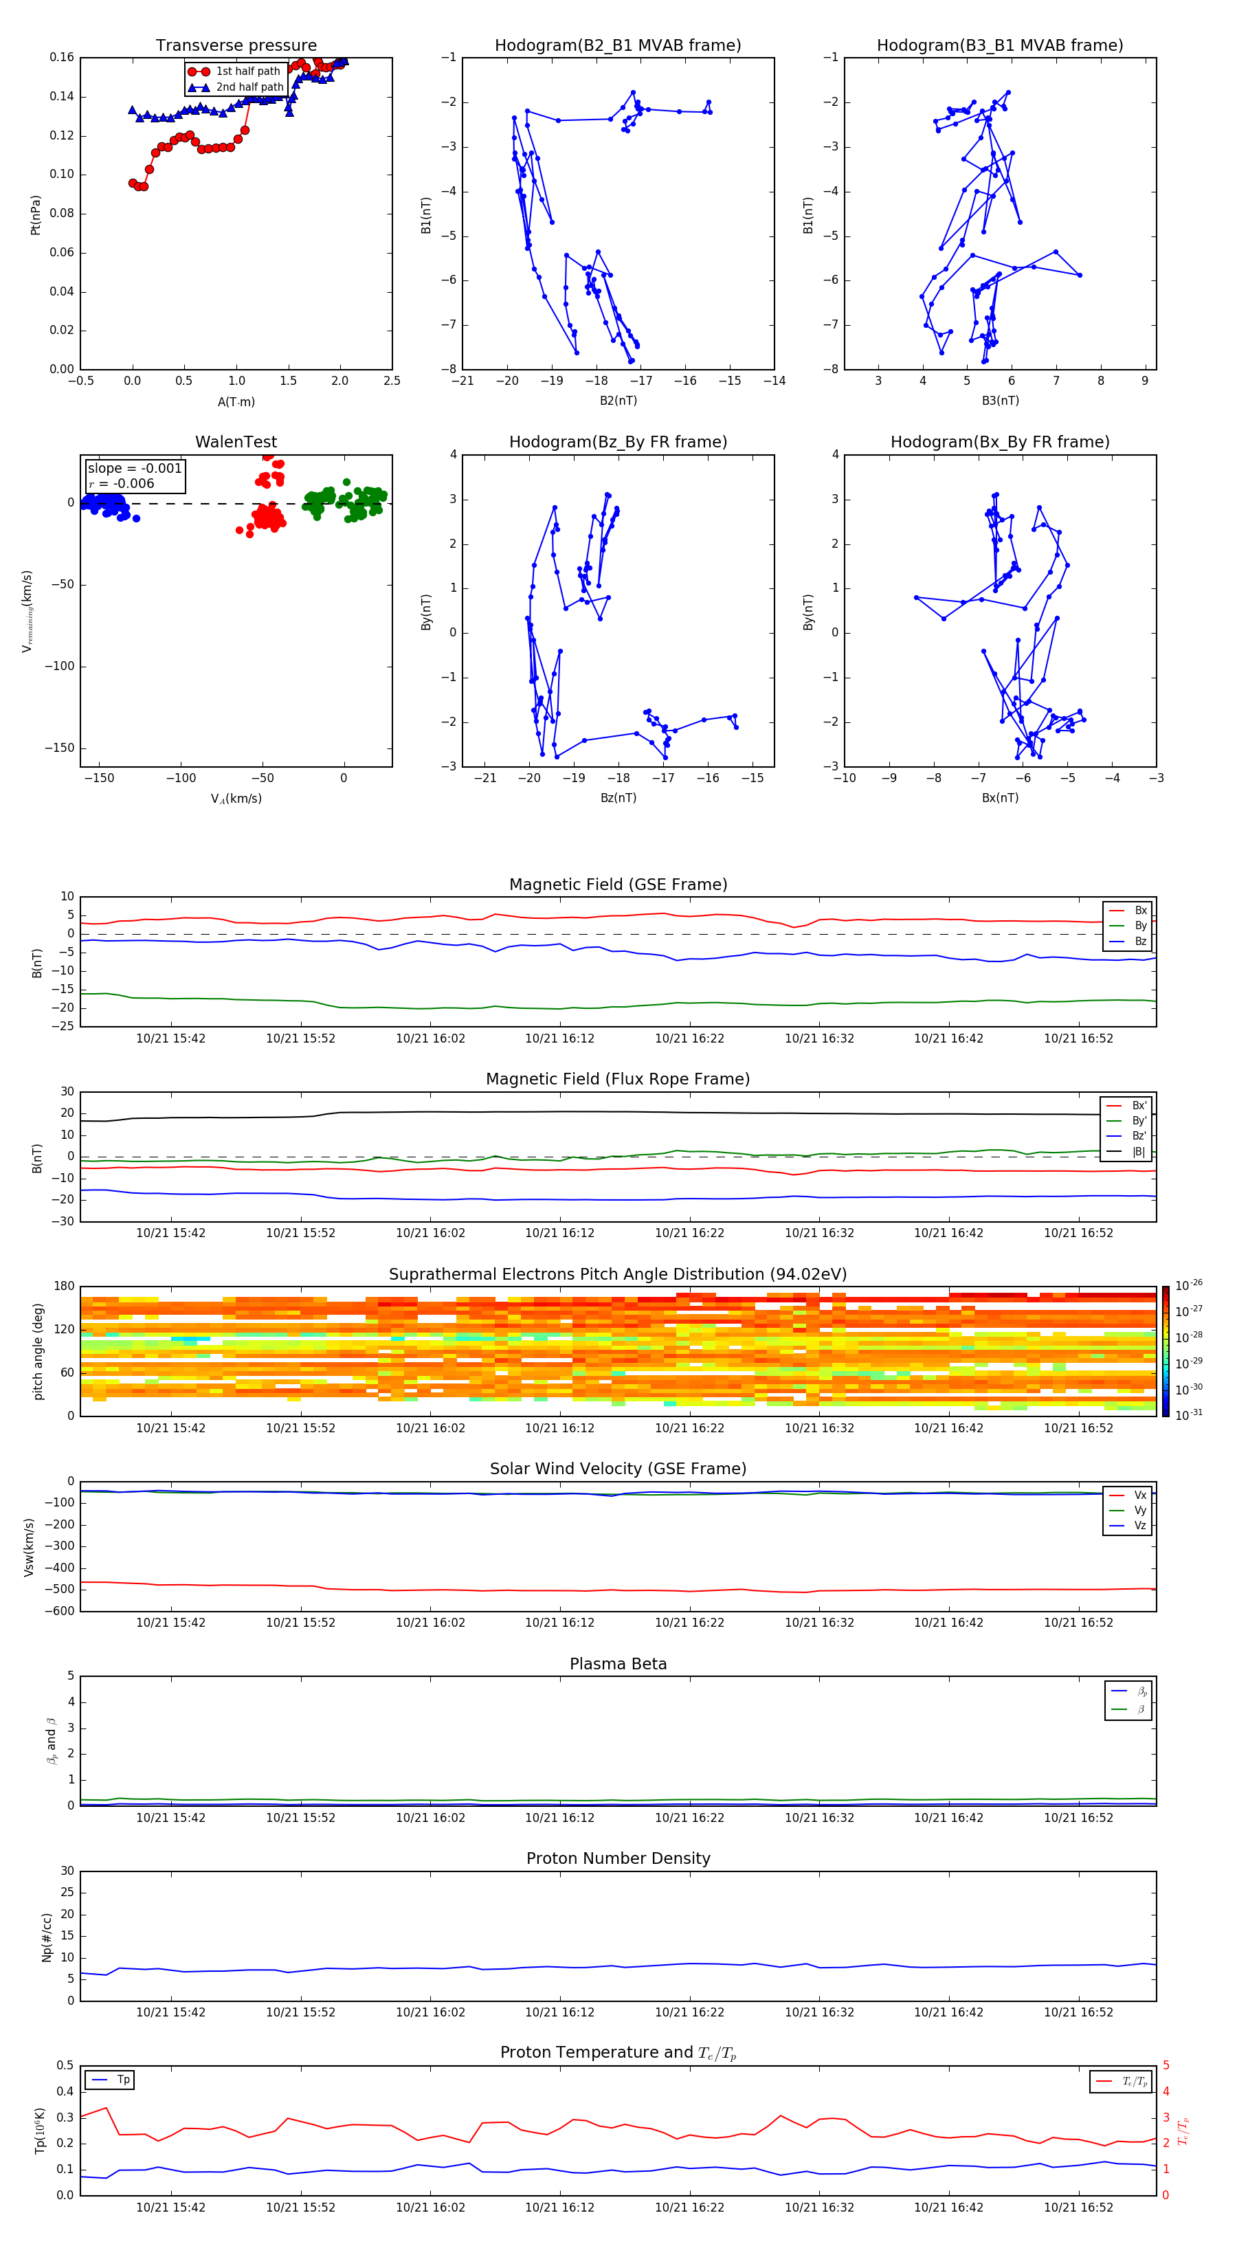Click the 'Transverse pressure' plot title
The height and width of the screenshot is (2268, 1237).
[236, 46]
